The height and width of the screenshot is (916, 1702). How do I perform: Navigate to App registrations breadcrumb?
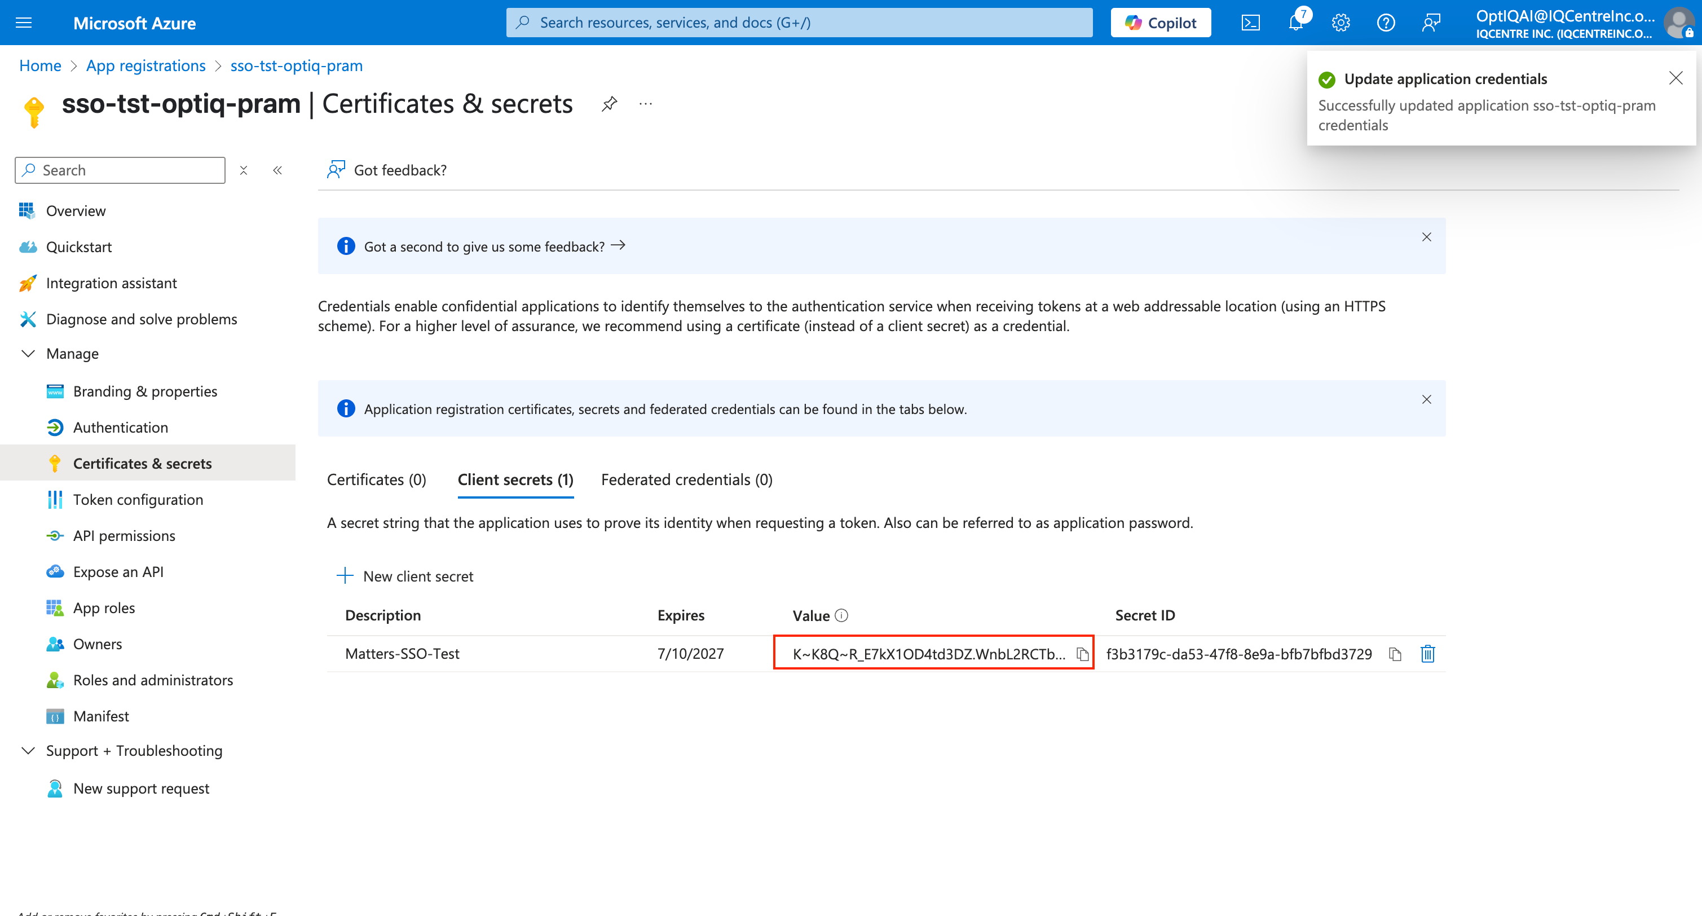point(146,66)
